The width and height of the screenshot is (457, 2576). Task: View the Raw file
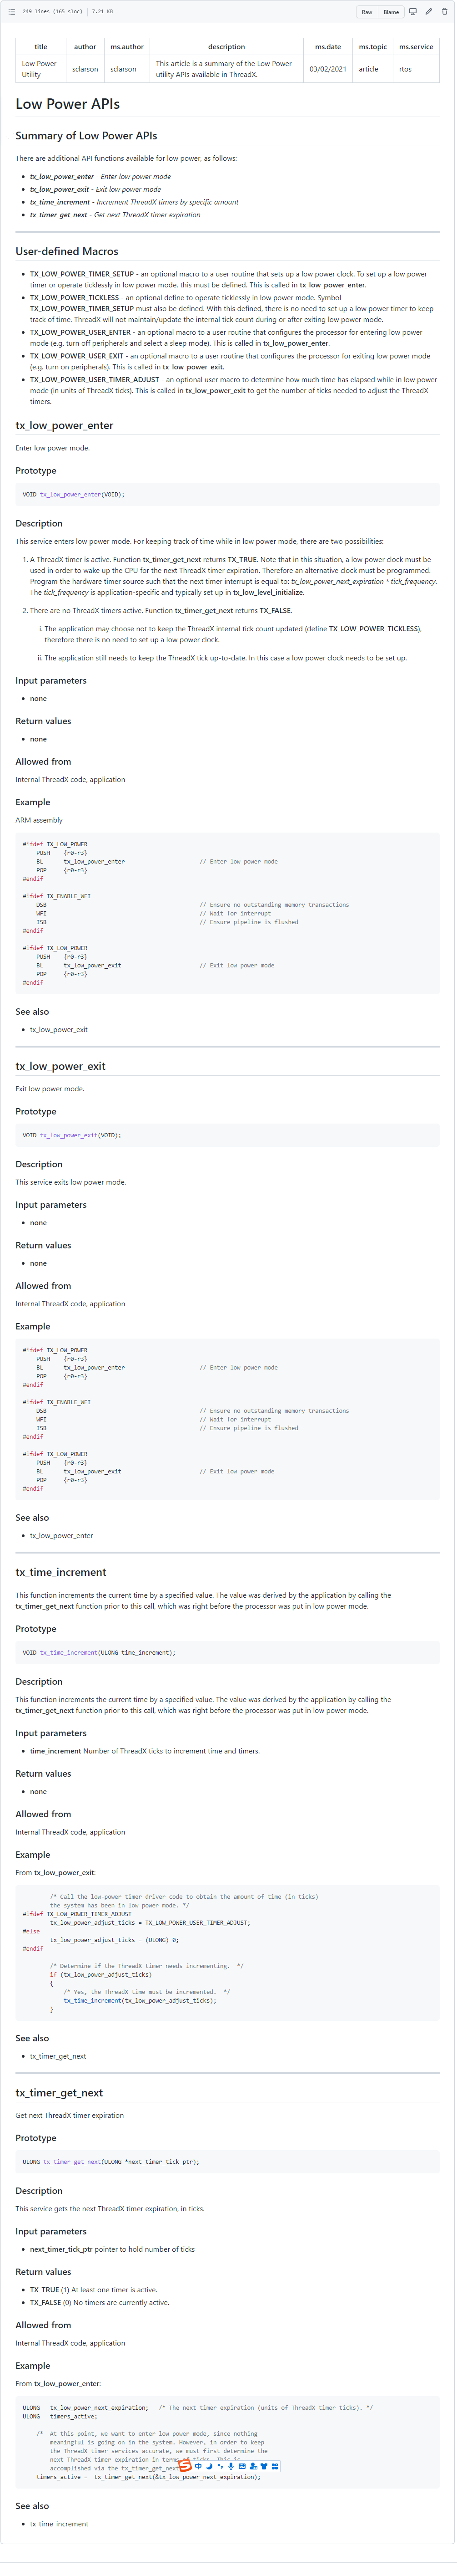point(367,12)
